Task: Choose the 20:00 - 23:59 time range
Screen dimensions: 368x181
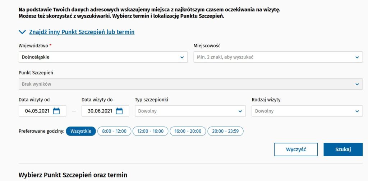Action: tap(225, 131)
